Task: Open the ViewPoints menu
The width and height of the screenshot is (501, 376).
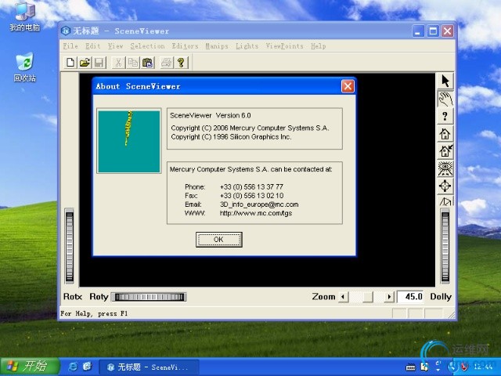Action: tap(284, 46)
